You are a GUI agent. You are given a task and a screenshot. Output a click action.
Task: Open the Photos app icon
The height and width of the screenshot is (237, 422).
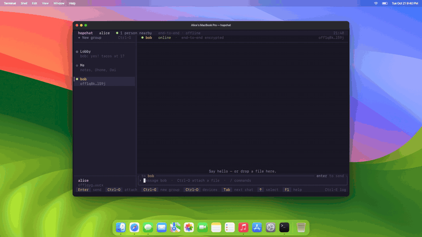(189, 228)
